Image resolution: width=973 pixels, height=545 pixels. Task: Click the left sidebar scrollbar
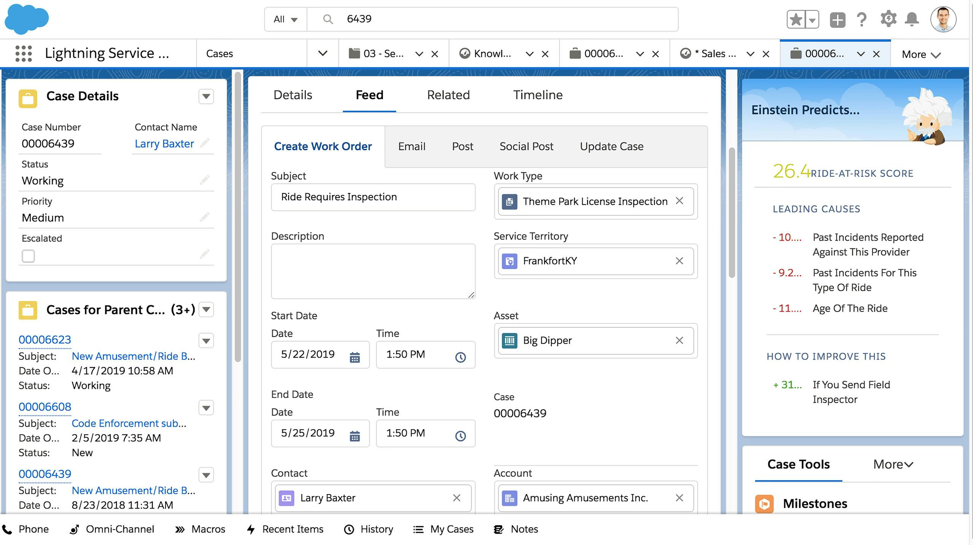pyautogui.click(x=238, y=217)
